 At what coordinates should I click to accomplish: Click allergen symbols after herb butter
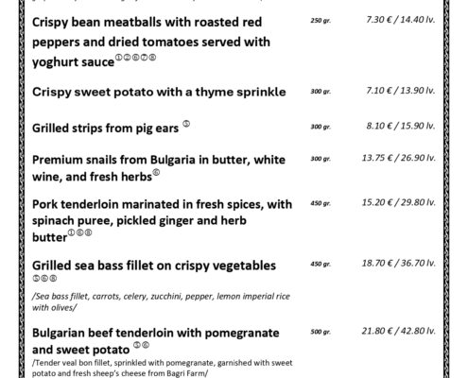click(80, 232)
